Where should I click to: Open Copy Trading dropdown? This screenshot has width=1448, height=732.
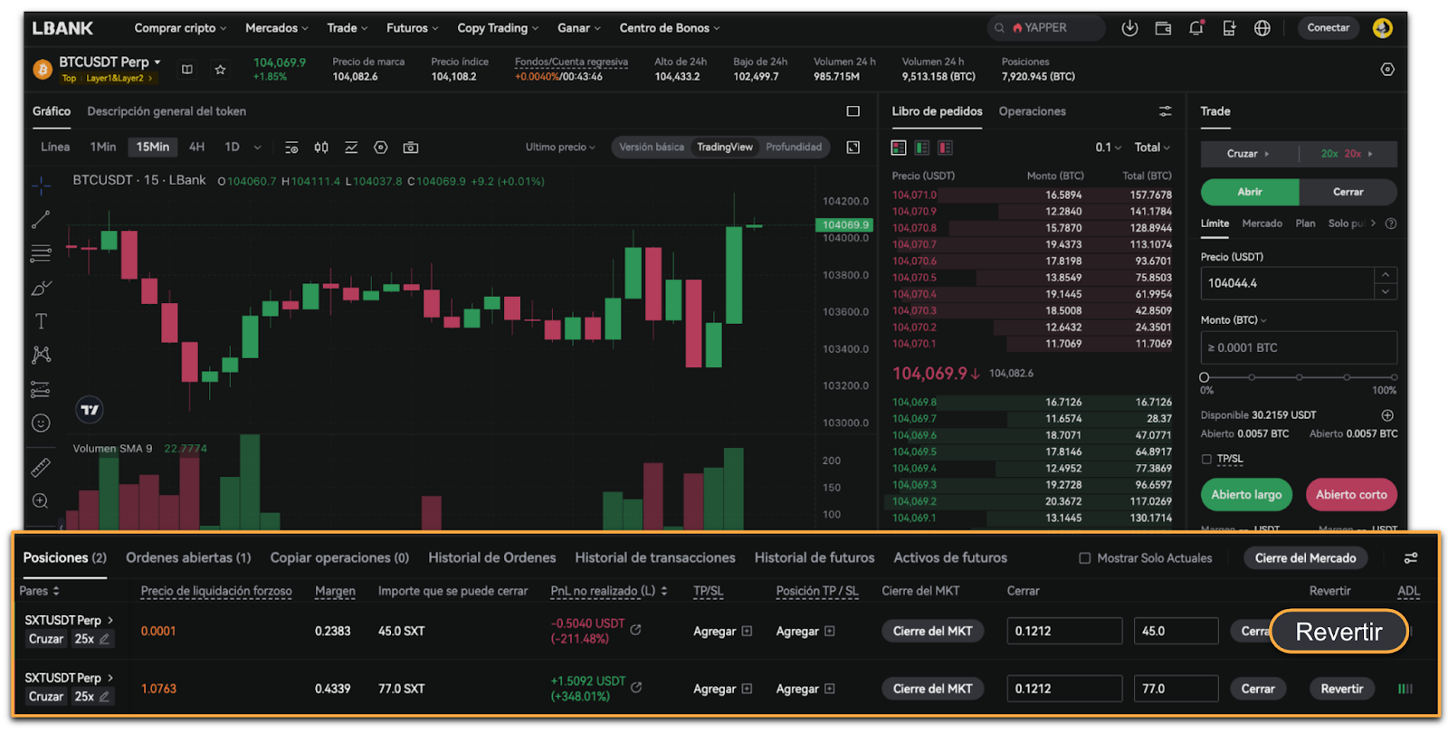pos(498,28)
